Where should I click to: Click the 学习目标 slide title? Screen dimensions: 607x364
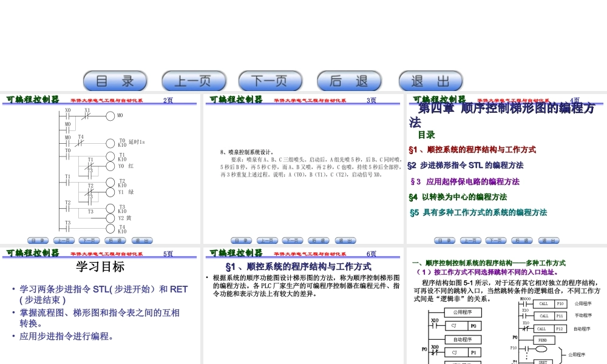tap(100, 266)
